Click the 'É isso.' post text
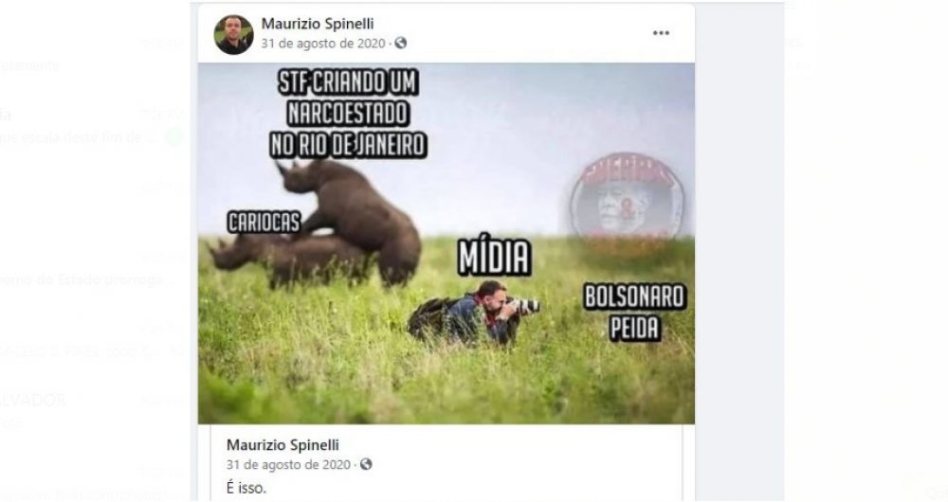The height and width of the screenshot is (502, 948). pyautogui.click(x=246, y=488)
